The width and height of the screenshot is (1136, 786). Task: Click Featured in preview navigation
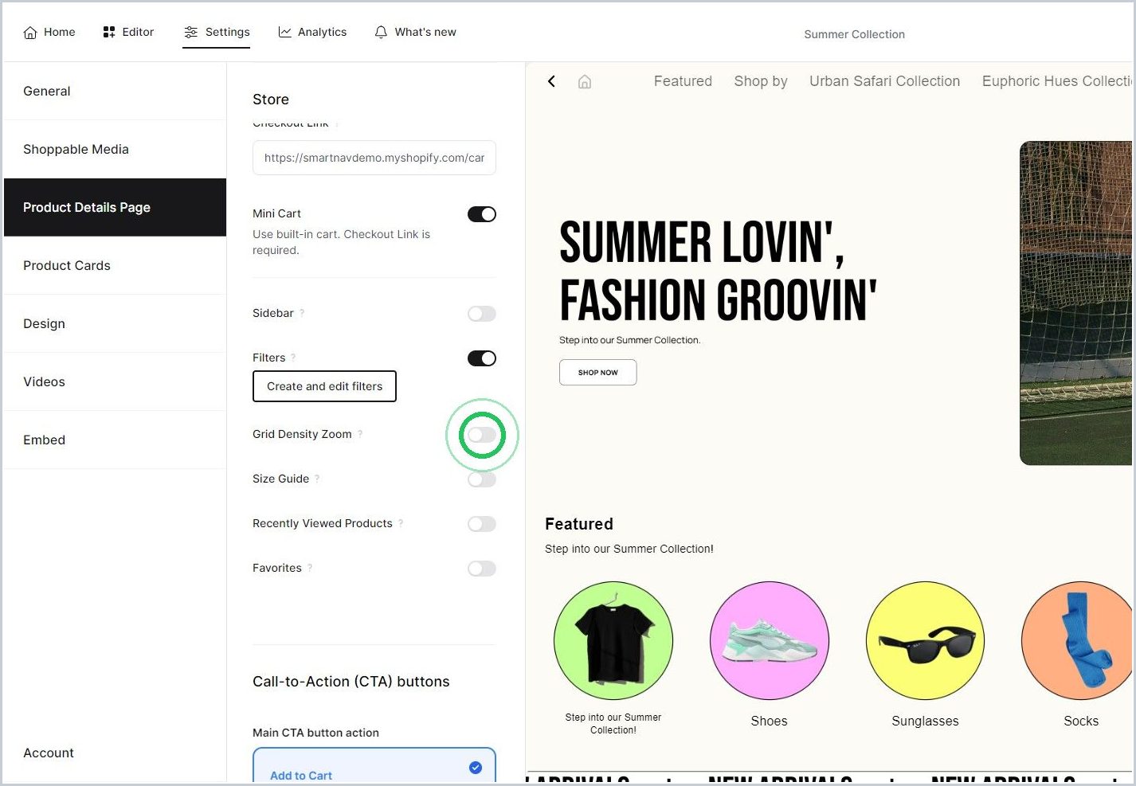[683, 81]
